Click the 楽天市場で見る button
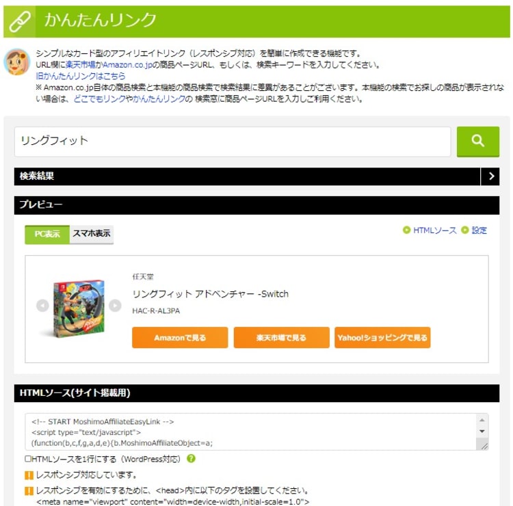Image resolution: width=513 pixels, height=506 pixels. coord(281,338)
